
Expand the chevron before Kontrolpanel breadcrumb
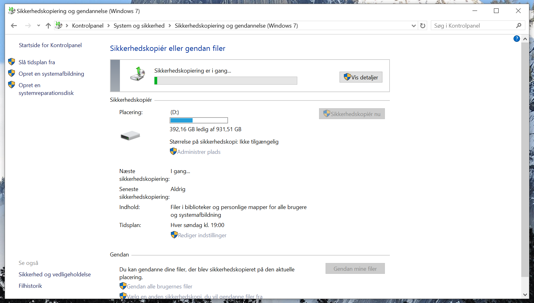click(x=67, y=26)
